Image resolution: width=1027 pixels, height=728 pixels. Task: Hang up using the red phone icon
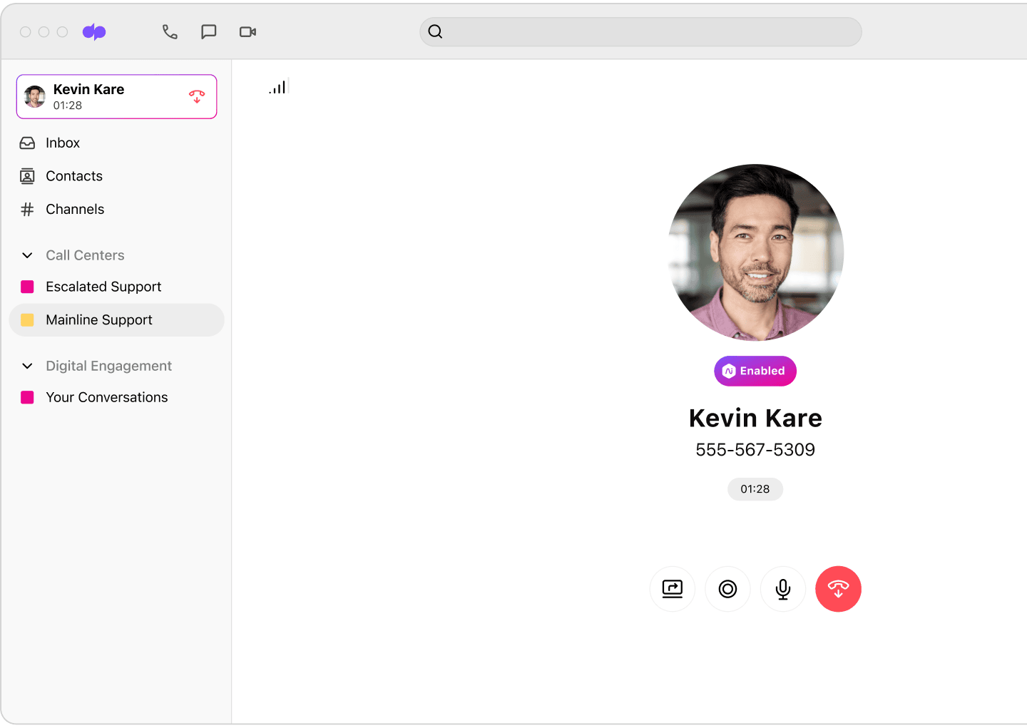pos(838,589)
